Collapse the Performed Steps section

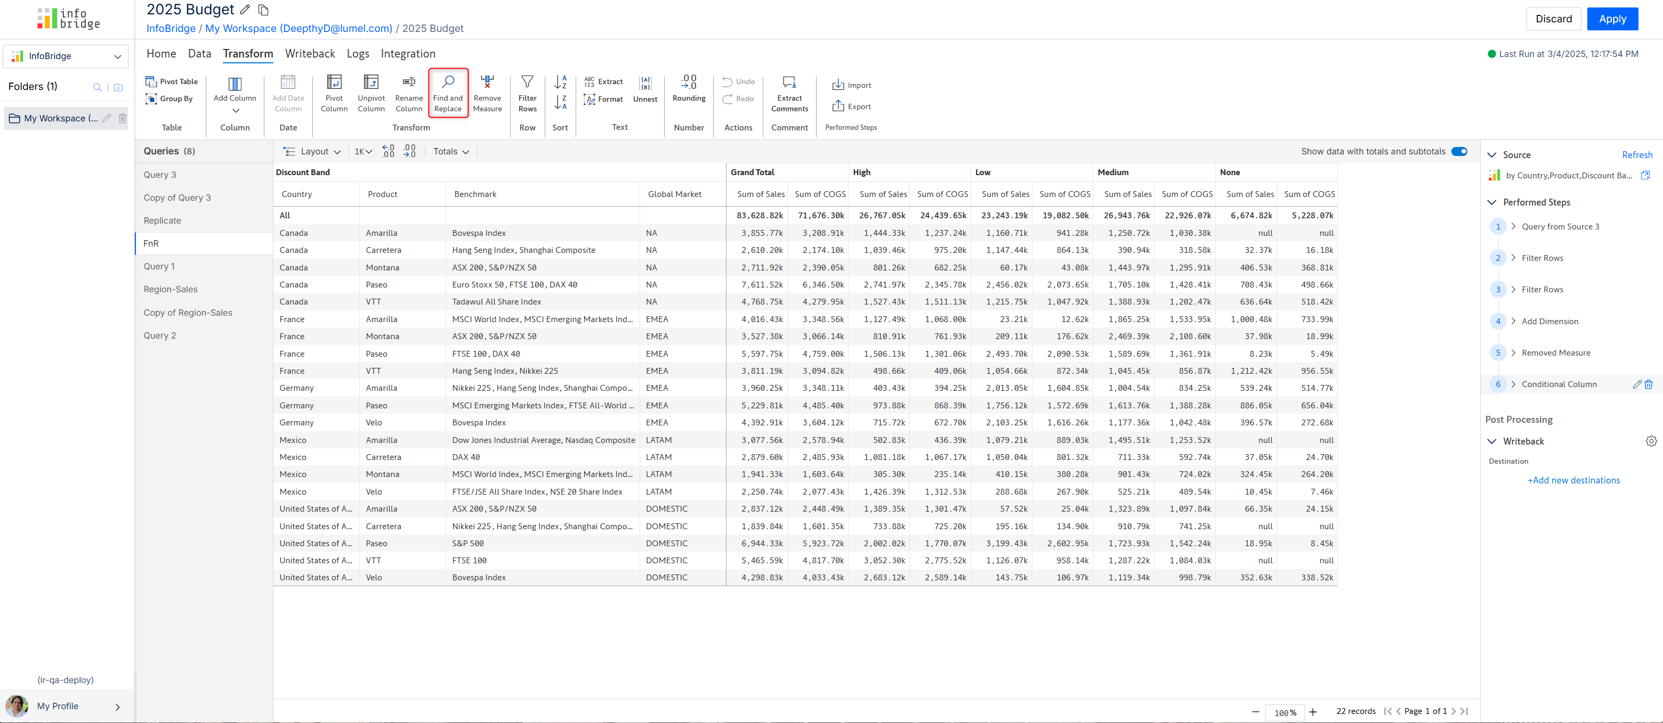pyautogui.click(x=1492, y=202)
